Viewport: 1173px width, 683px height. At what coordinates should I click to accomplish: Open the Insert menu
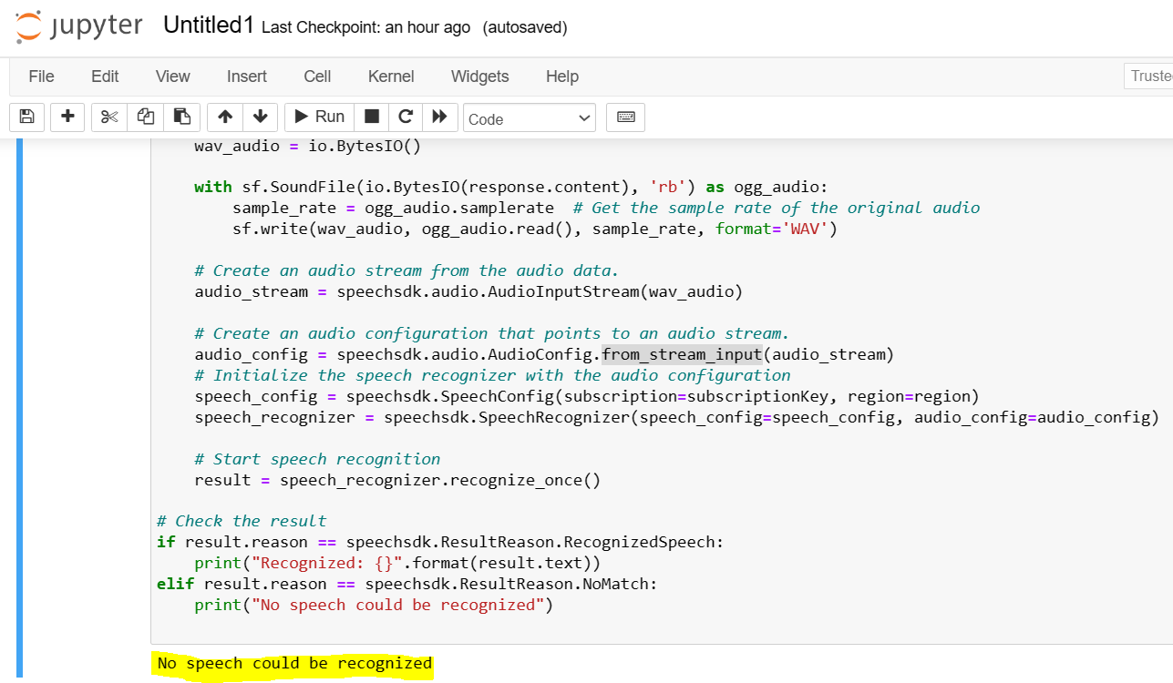(x=247, y=76)
